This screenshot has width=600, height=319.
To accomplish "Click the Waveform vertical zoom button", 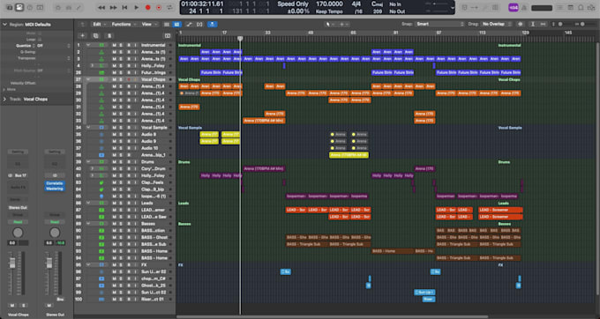I will [x=520, y=24].
